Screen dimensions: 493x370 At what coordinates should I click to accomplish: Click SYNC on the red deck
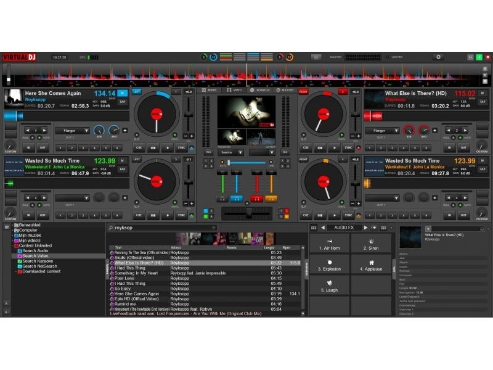tap(348, 147)
